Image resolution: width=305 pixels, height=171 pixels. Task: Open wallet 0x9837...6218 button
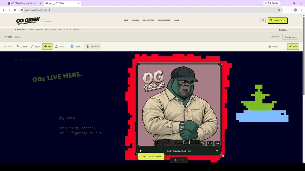278,20
